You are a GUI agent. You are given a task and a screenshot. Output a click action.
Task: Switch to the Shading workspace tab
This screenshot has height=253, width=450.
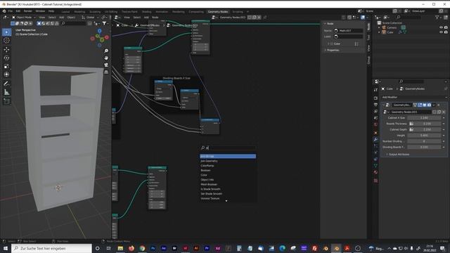[147, 12]
